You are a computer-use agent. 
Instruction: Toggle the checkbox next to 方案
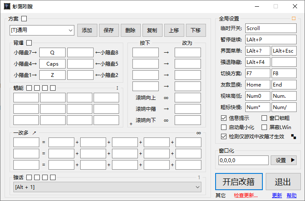(24, 19)
